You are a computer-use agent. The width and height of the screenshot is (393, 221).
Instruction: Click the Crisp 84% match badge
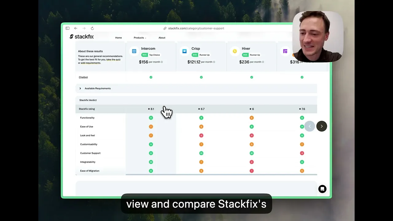(195, 55)
